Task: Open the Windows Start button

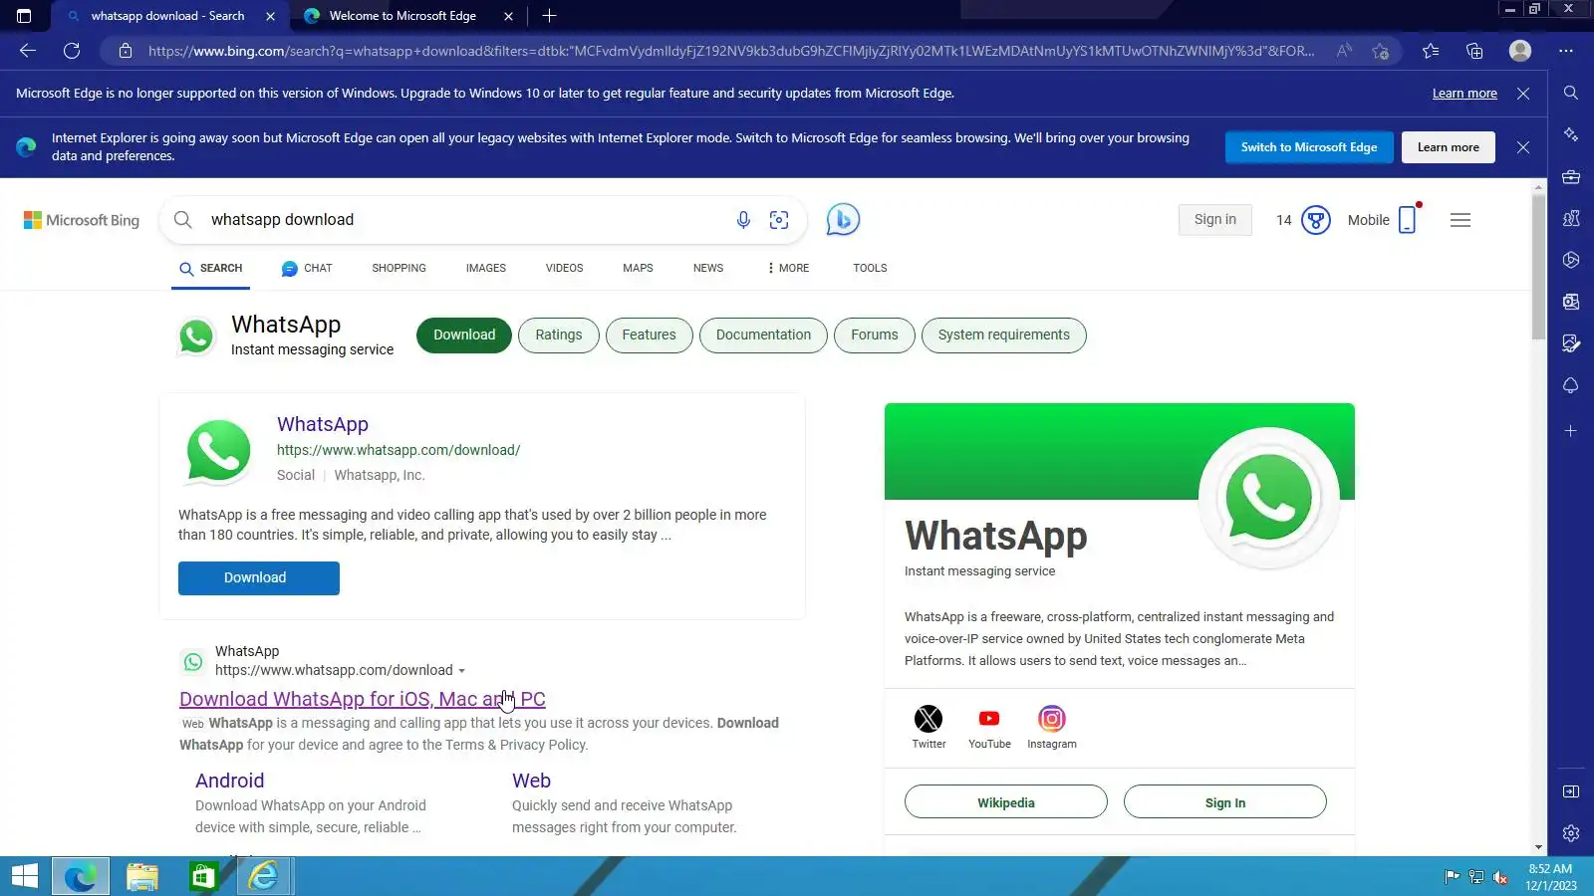Action: point(24,877)
